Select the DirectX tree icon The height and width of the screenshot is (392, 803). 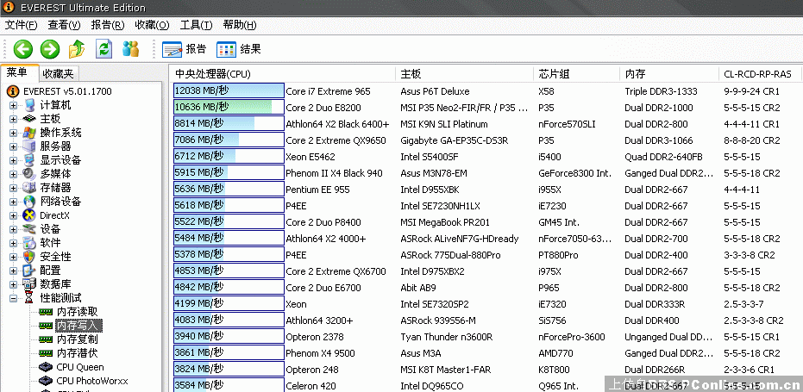pyautogui.click(x=30, y=215)
